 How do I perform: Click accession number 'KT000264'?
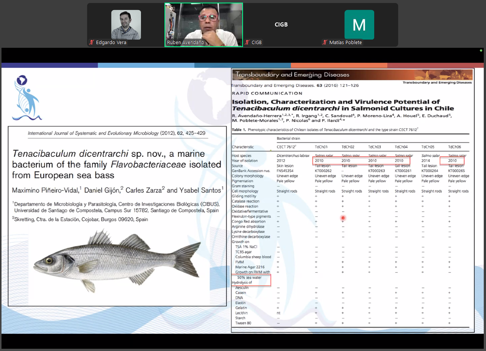[430, 171]
